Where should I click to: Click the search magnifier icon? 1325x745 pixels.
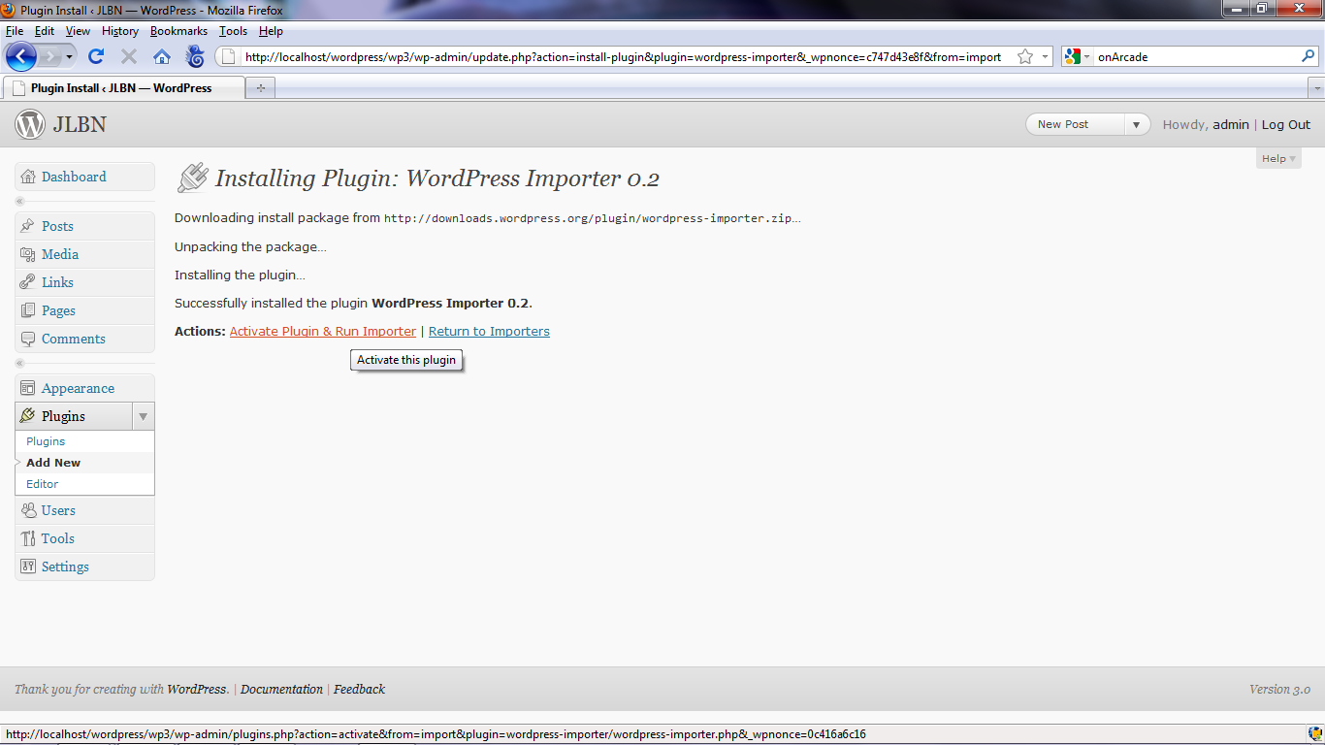pyautogui.click(x=1308, y=57)
